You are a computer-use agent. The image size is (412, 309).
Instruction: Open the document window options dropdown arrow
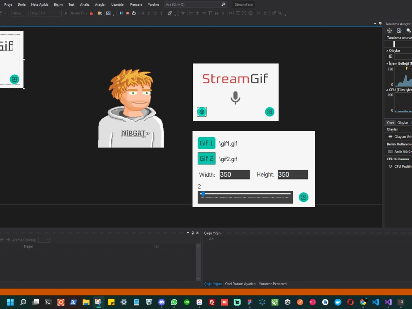(x=375, y=23)
